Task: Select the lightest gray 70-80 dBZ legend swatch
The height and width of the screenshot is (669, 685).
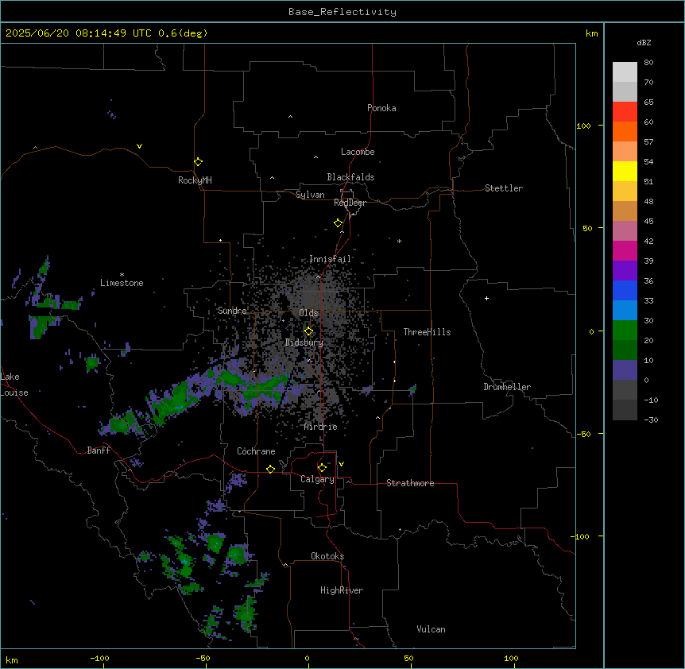Action: coord(625,72)
